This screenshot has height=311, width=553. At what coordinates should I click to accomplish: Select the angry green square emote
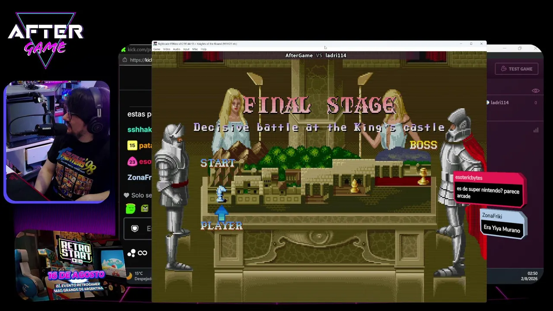(x=145, y=209)
